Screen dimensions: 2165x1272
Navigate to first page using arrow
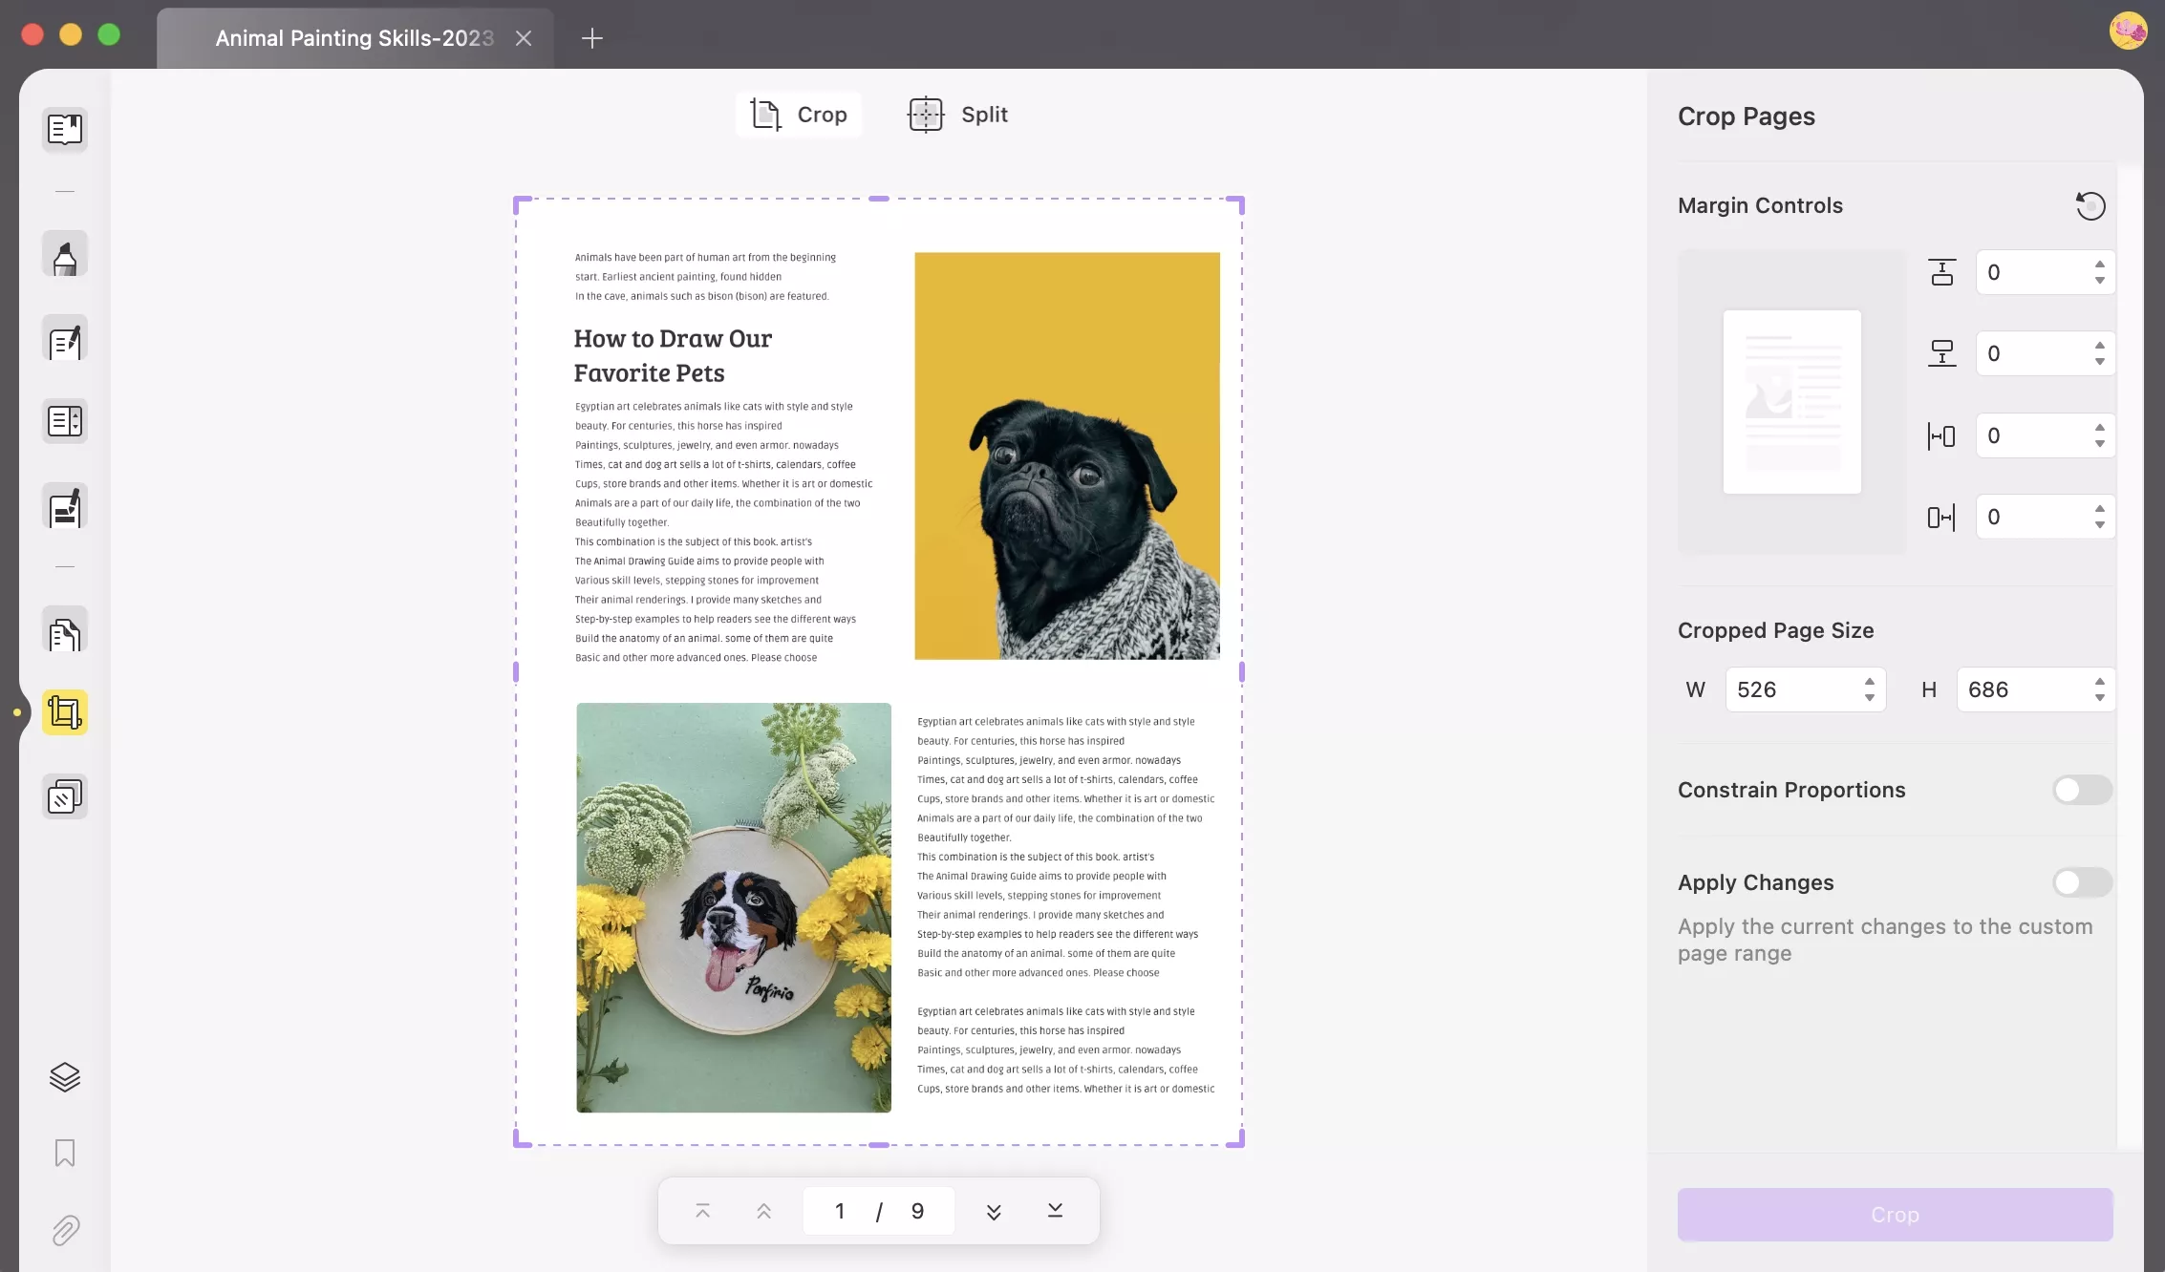tap(703, 1212)
